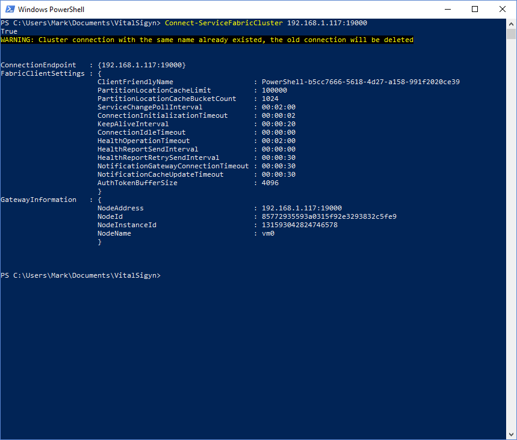517x440 pixels.
Task: Click the GatewayInformation label
Action: [x=39, y=200]
